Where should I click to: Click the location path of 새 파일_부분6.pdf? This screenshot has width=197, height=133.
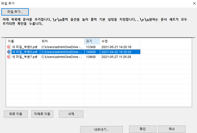point(62,52)
